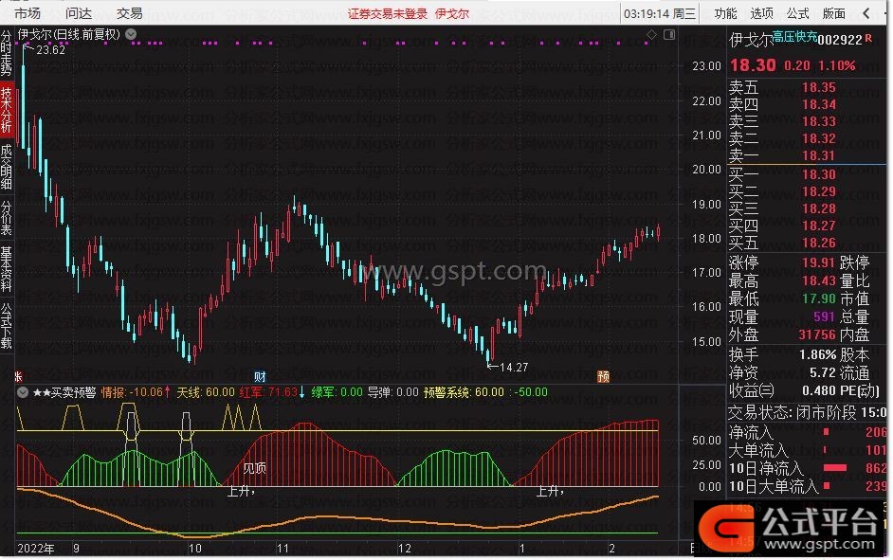Open the 市场 menu
The width and height of the screenshot is (893, 560).
click(x=27, y=13)
